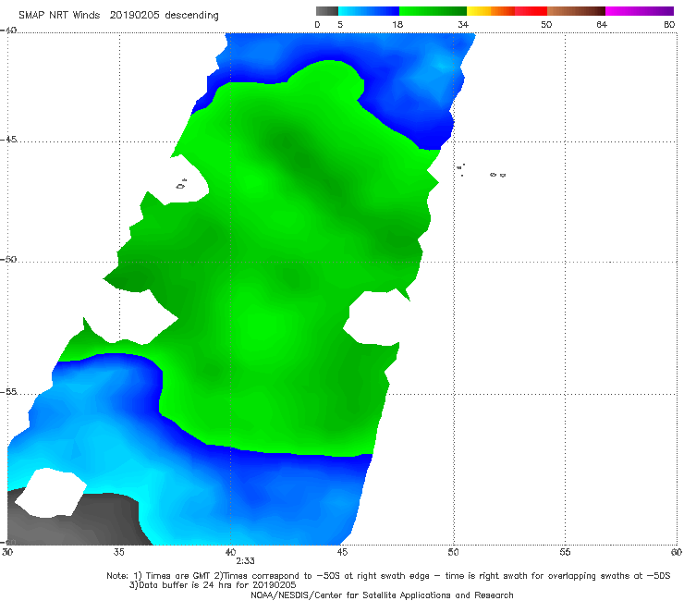Click the longitude label '55'
This screenshot has width=684, height=601.
point(565,552)
